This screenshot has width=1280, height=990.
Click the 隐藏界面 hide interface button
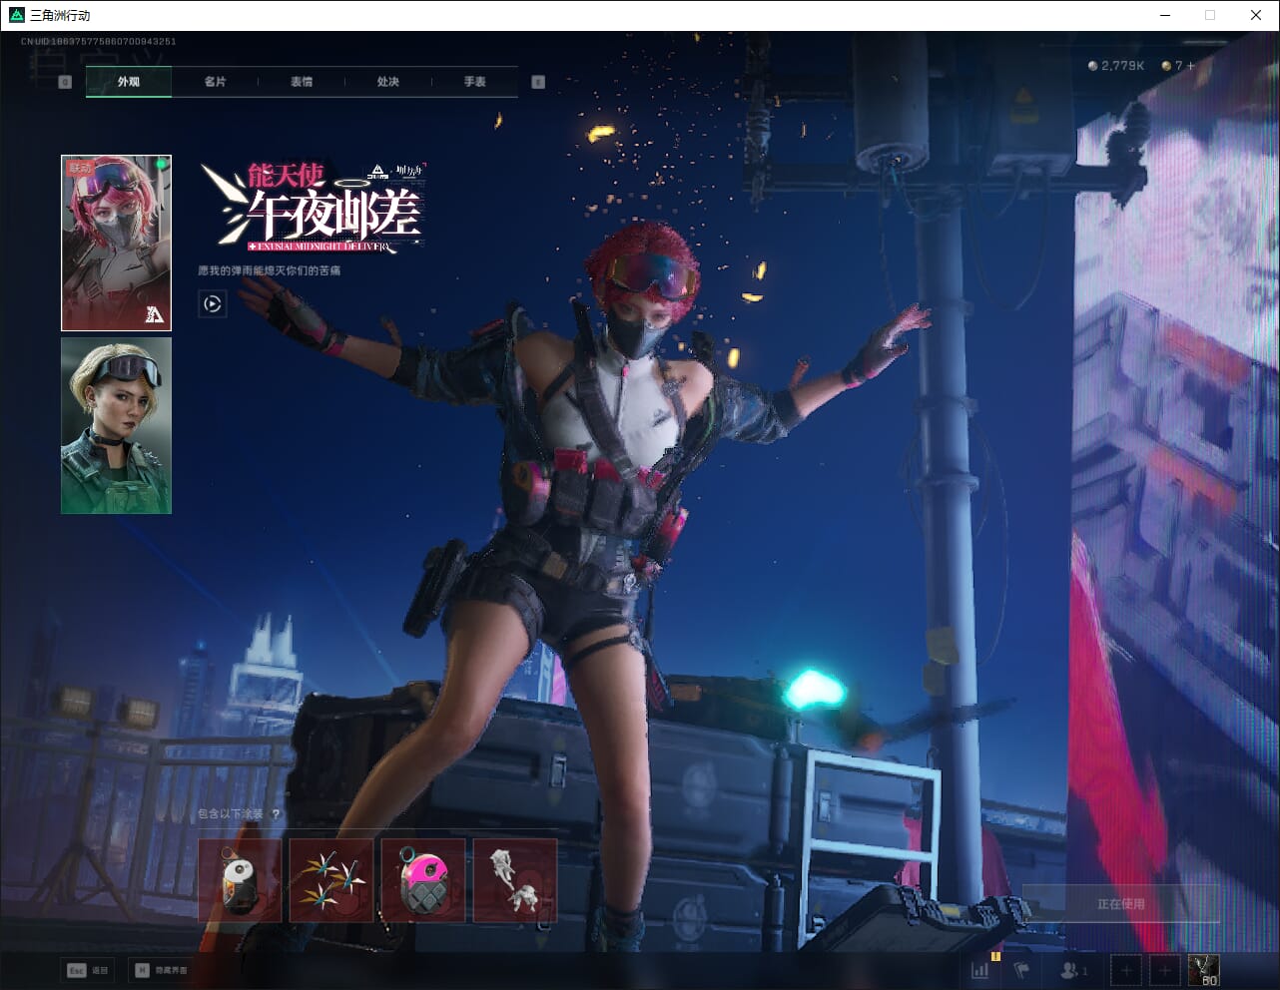[161, 970]
